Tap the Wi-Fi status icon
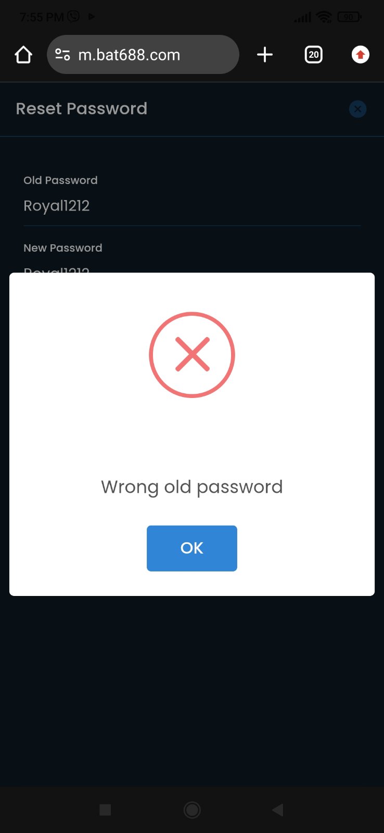 324,17
